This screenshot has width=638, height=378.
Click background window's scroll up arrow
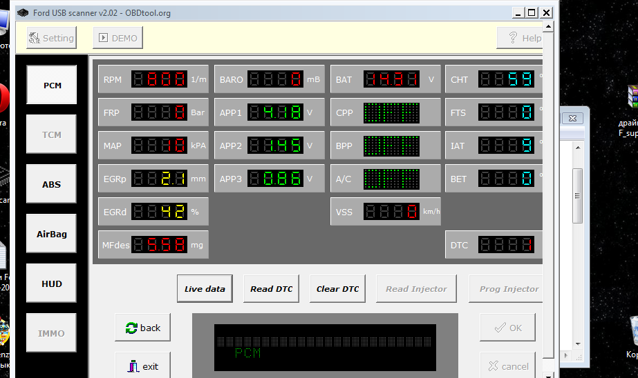pos(578,148)
